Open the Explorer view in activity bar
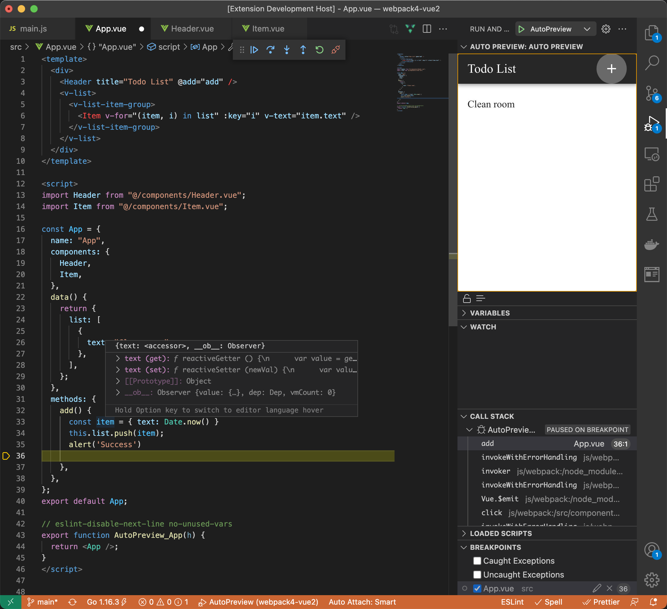The width and height of the screenshot is (667, 609). pos(652,33)
